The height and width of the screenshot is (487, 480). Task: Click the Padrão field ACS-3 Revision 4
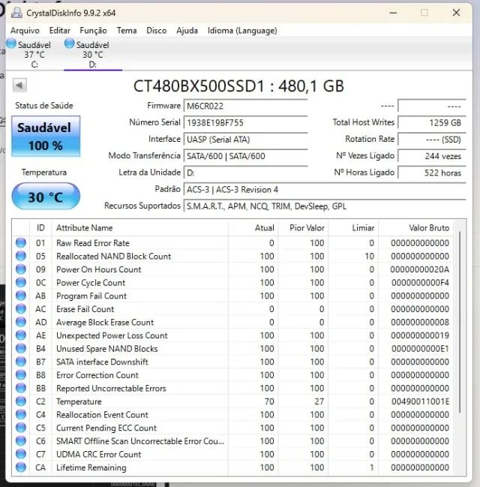325,190
